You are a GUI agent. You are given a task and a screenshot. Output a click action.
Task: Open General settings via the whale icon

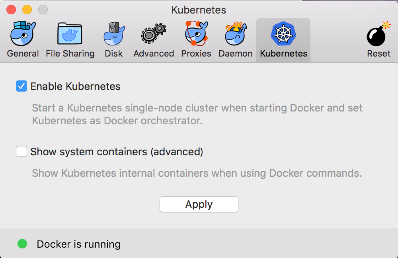pos(23,34)
